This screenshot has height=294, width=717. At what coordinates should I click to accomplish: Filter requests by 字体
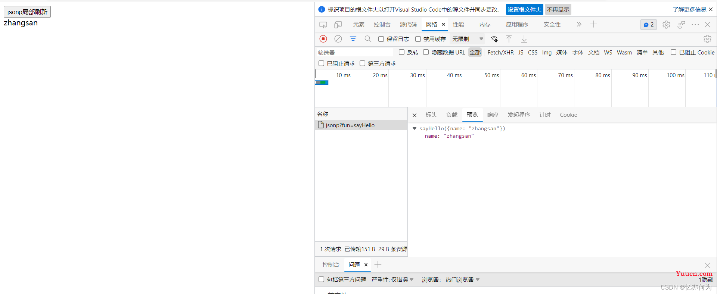pos(578,53)
